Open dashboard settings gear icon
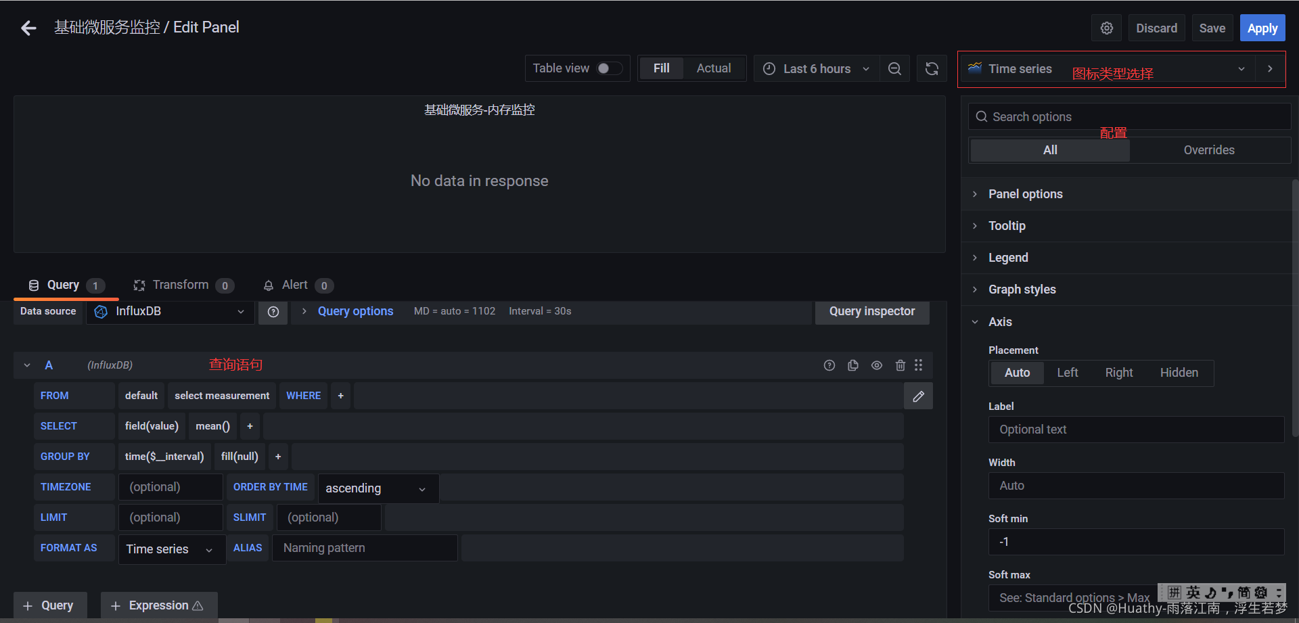Image resolution: width=1299 pixels, height=623 pixels. 1107,28
